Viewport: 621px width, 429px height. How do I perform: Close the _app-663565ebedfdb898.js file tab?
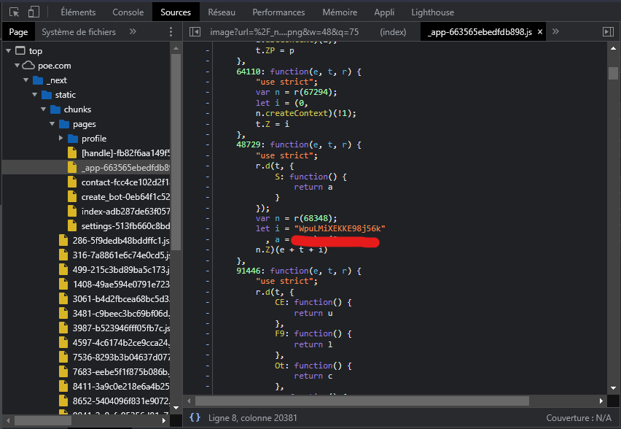click(539, 32)
